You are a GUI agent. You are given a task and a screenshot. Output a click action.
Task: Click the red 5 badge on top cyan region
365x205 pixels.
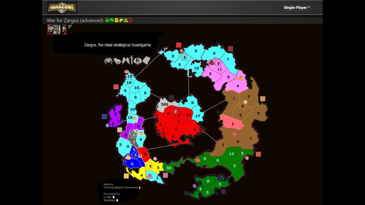coord(181,51)
